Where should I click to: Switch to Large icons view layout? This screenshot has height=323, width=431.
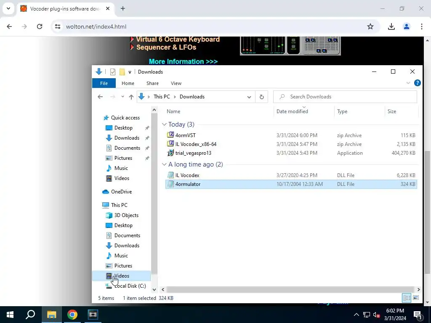pos(415,298)
